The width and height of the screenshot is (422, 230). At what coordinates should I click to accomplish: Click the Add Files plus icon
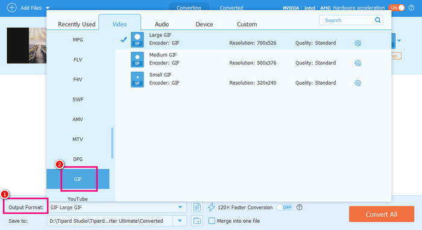click(x=11, y=7)
